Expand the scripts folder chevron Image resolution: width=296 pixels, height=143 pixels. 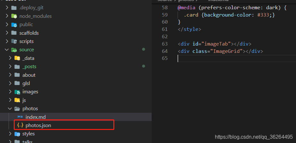pyautogui.click(x=7, y=41)
